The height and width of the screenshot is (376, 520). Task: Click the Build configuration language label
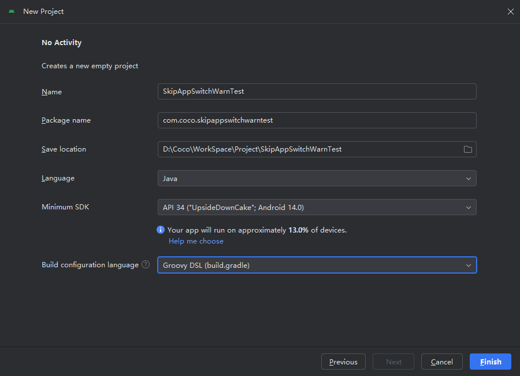(90, 265)
